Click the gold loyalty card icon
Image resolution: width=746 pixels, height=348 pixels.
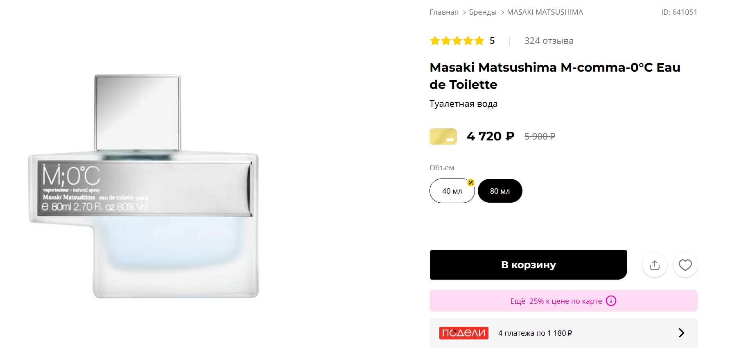point(443,136)
